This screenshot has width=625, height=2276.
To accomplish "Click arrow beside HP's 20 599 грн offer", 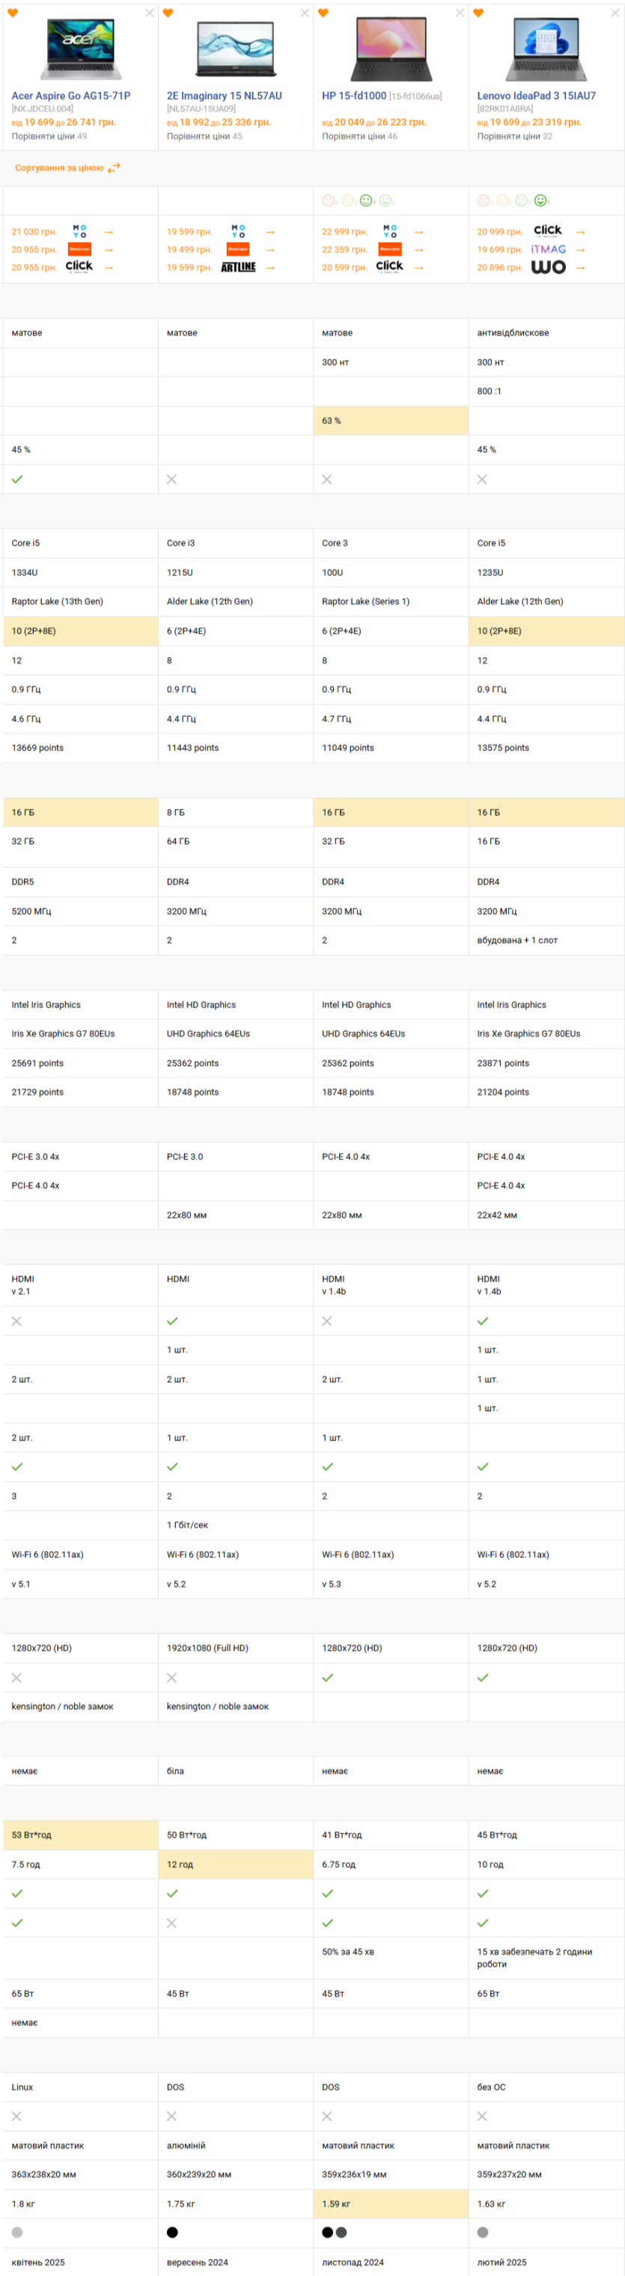I will point(418,267).
